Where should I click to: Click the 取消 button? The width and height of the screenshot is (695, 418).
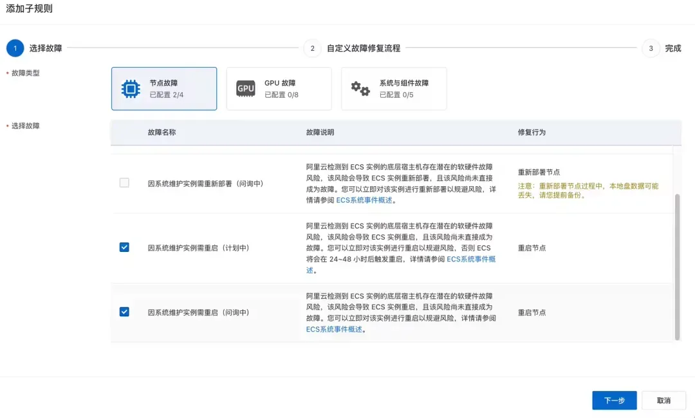click(x=663, y=400)
